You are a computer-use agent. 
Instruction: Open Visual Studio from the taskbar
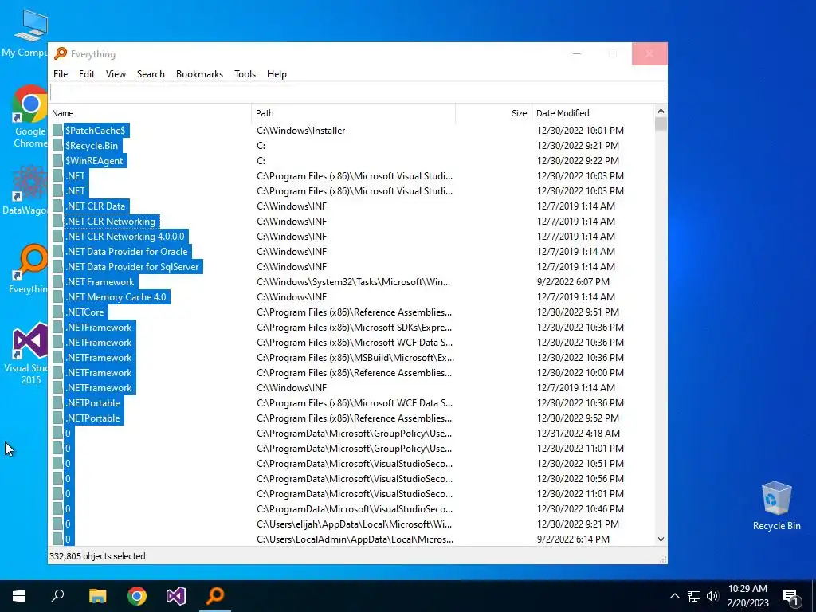pos(176,596)
